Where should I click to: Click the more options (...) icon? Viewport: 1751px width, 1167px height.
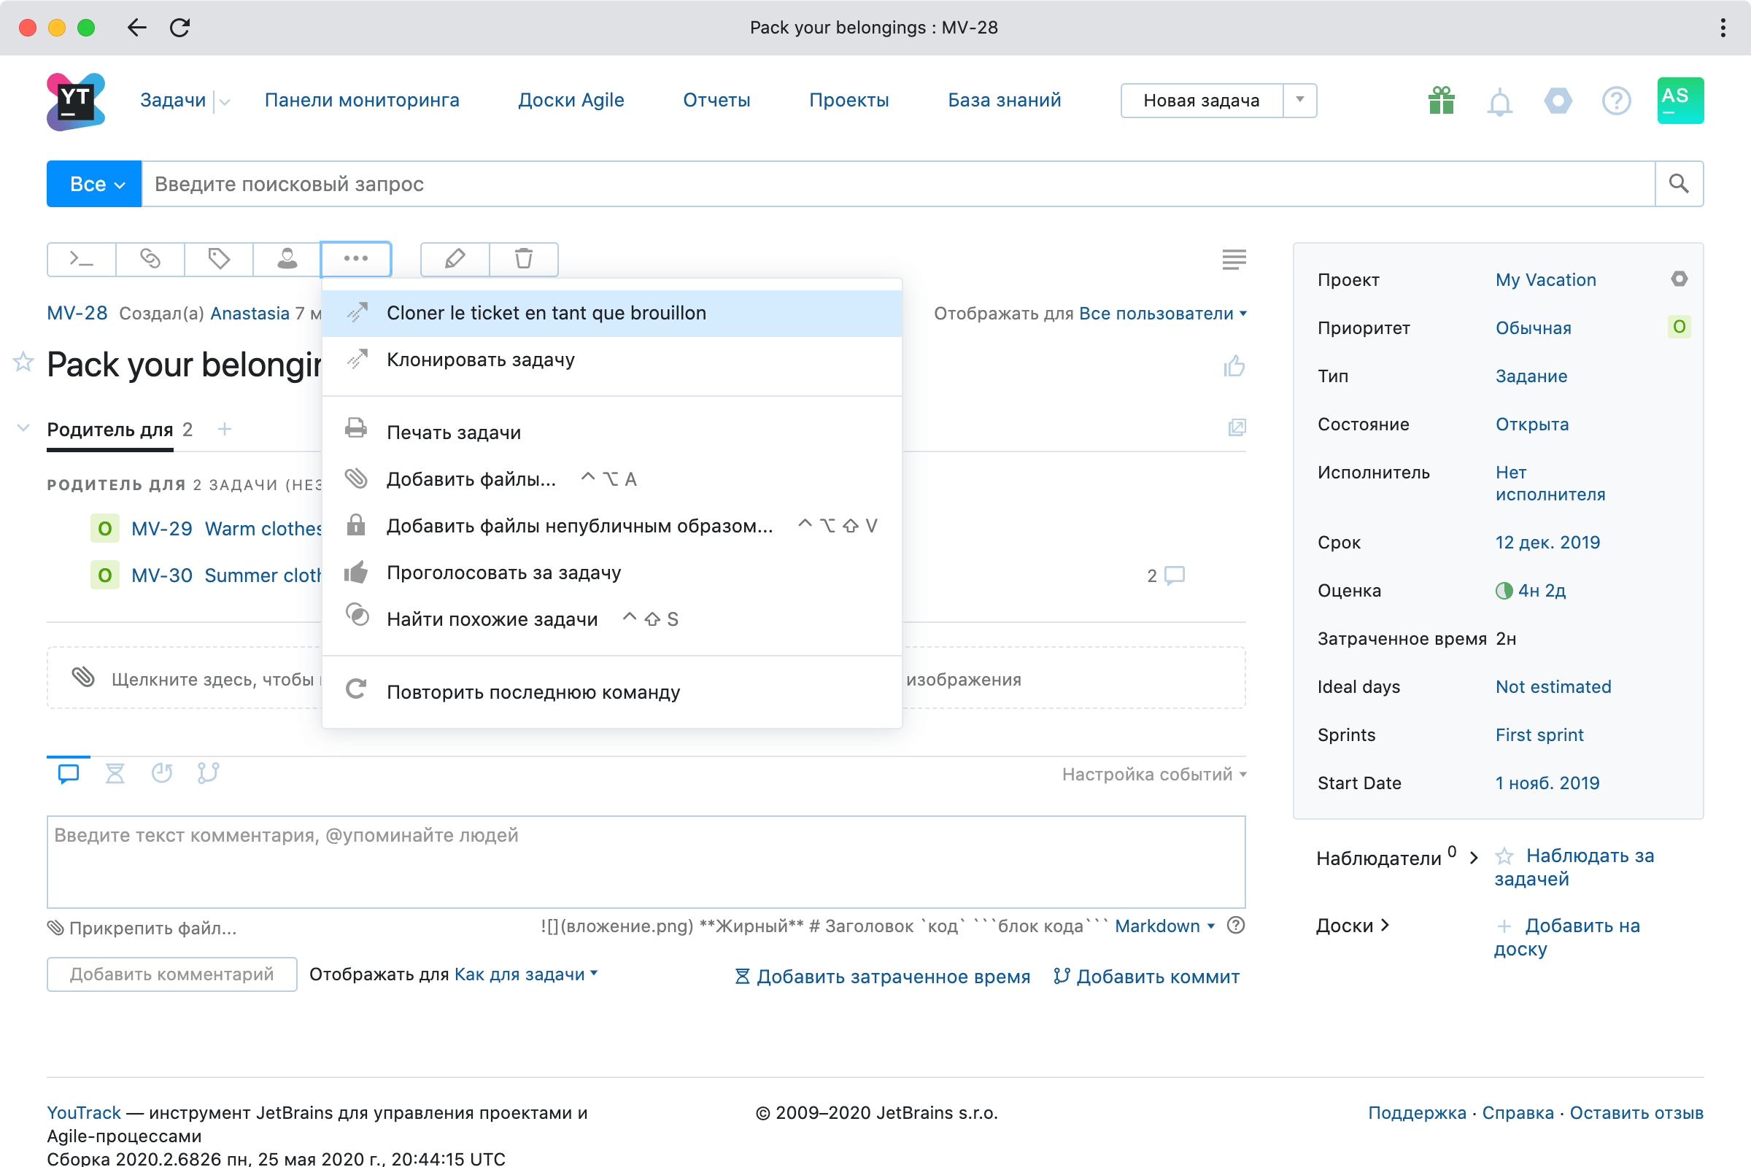point(356,258)
